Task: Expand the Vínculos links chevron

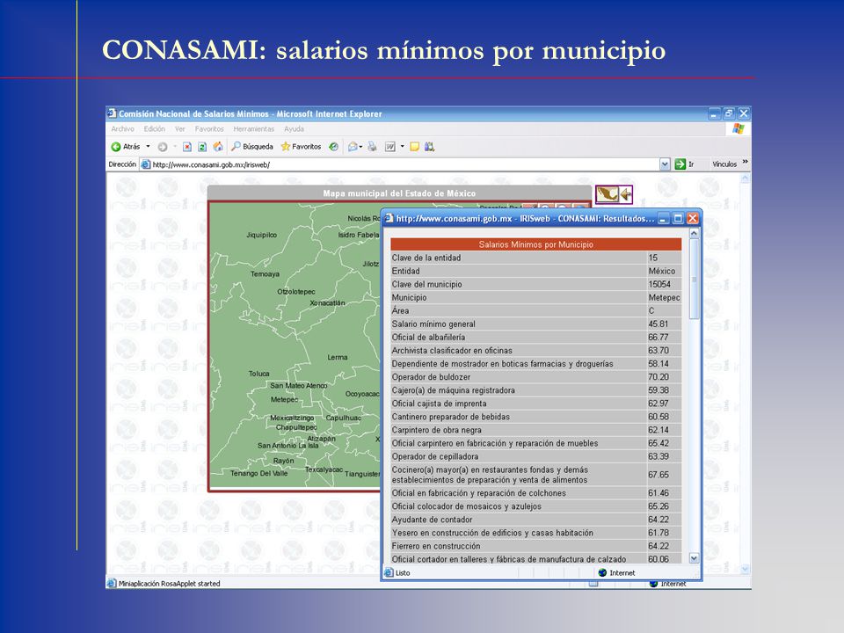Action: tap(745, 162)
